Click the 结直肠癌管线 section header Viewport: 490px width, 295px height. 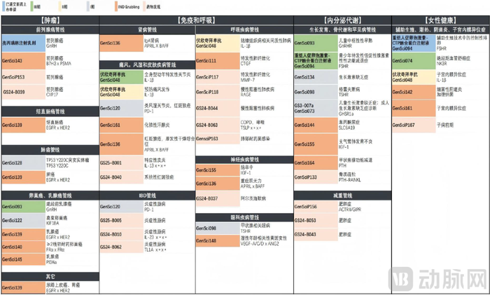50,111
